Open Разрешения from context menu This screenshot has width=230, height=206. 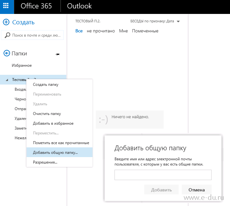45,162
